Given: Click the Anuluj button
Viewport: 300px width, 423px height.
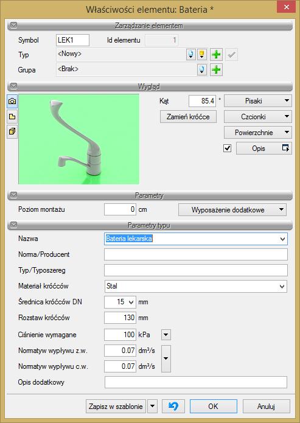Looking at the screenshot, I should click(267, 407).
